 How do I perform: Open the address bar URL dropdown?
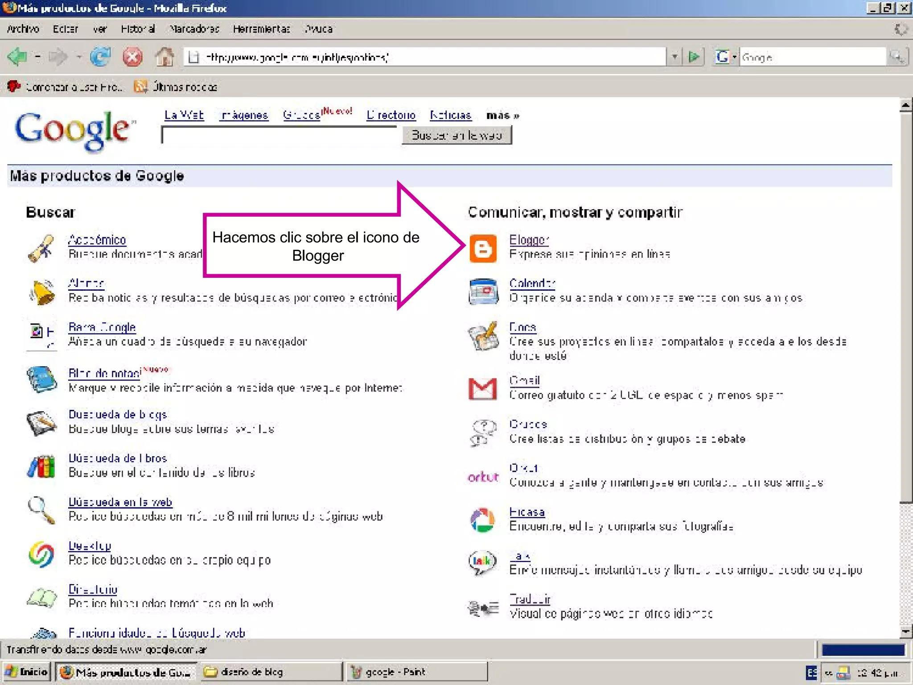click(x=674, y=57)
